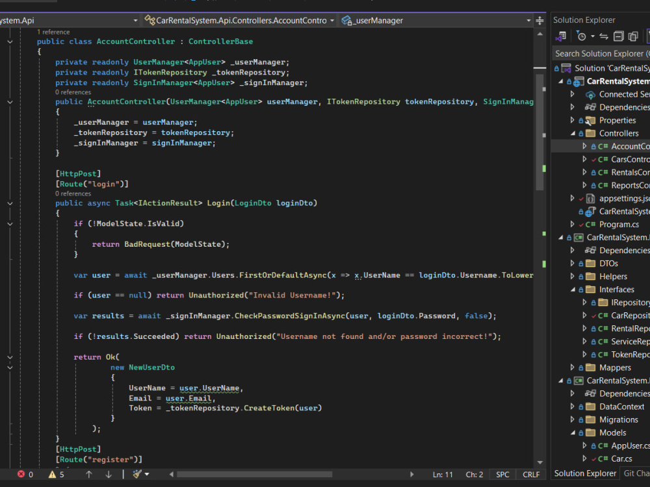This screenshot has width=650, height=487.
Task: Collapse the Controllers folder
Action: [573, 133]
